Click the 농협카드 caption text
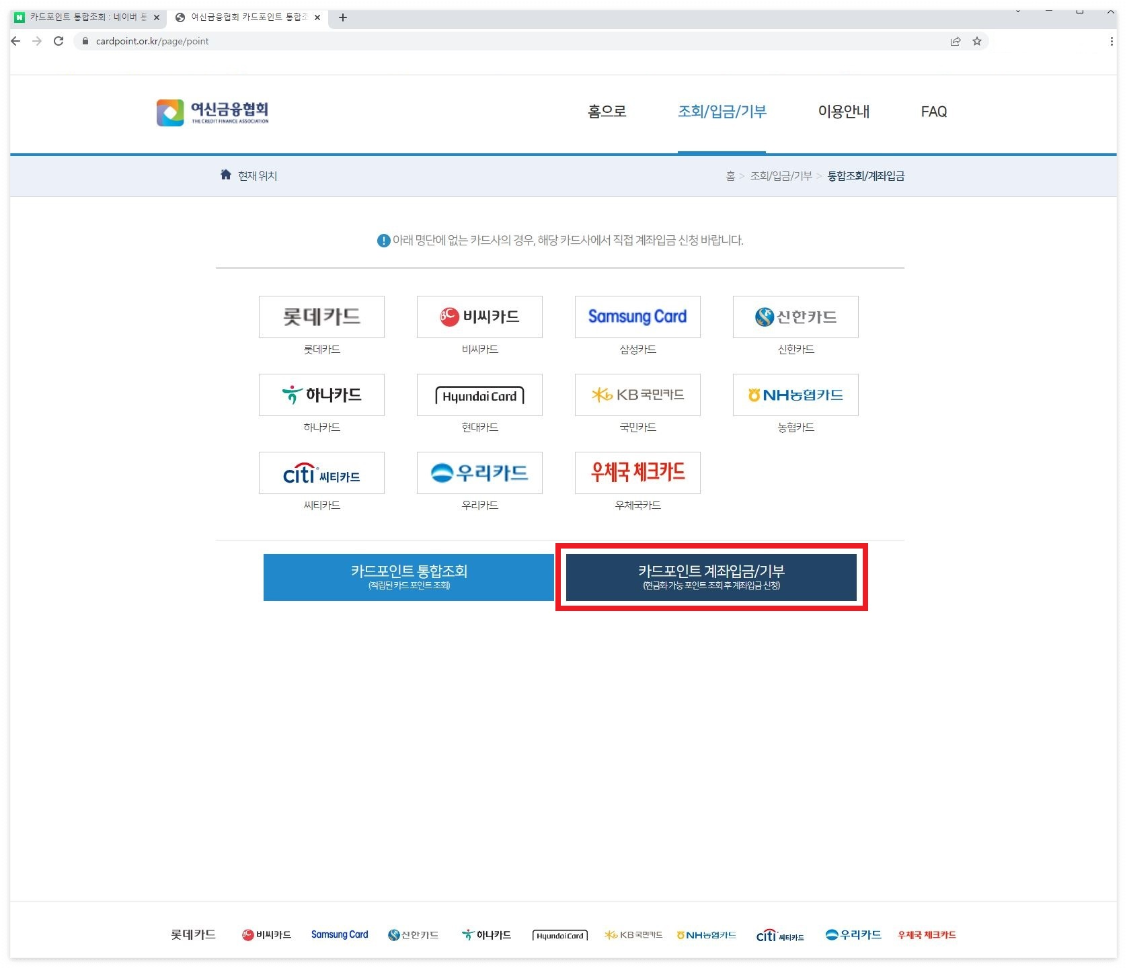Image resolution: width=1127 pixels, height=968 pixels. coord(795,428)
